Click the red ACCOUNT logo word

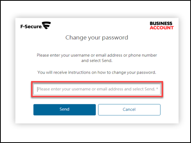161,28
